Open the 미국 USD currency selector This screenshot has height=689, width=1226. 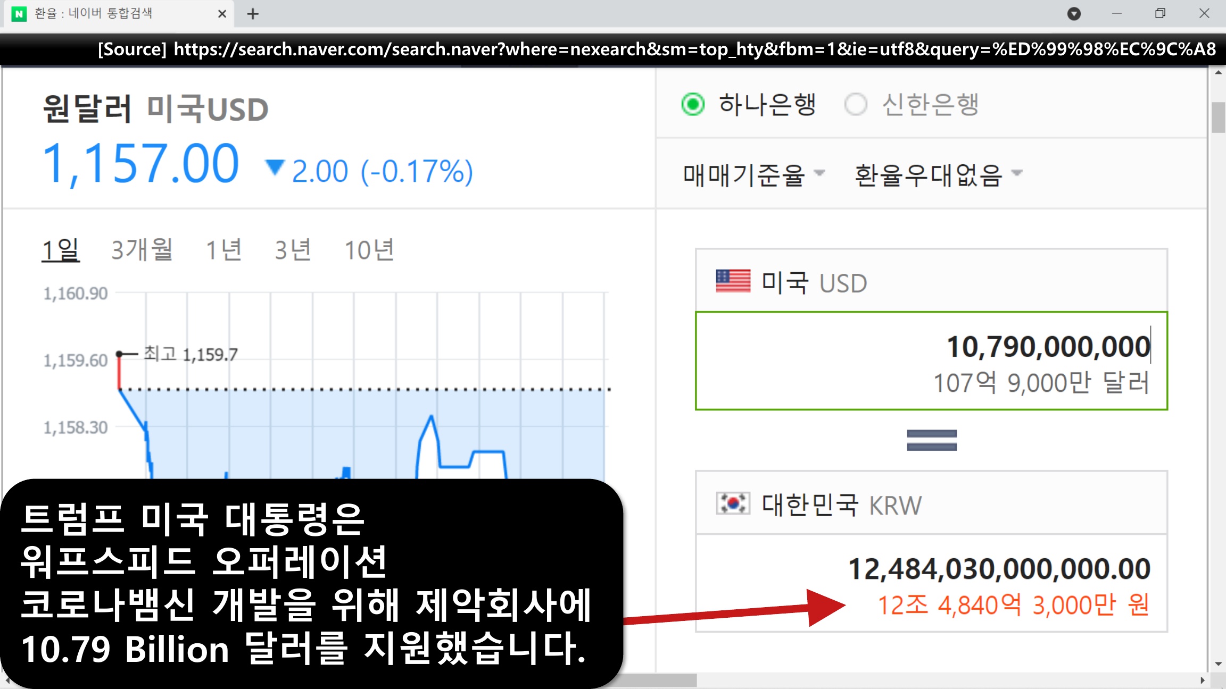814,282
